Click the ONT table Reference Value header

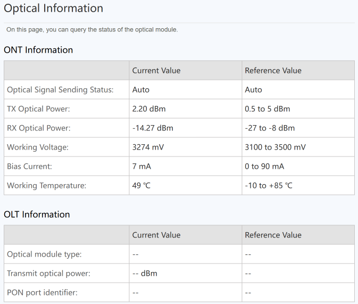273,70
